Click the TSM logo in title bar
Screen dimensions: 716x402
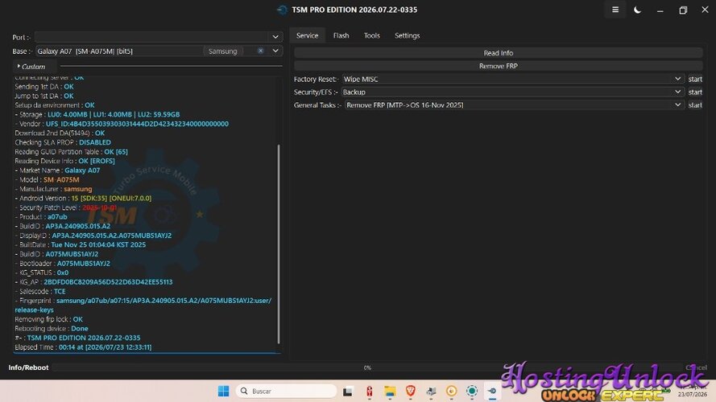[x=282, y=10]
